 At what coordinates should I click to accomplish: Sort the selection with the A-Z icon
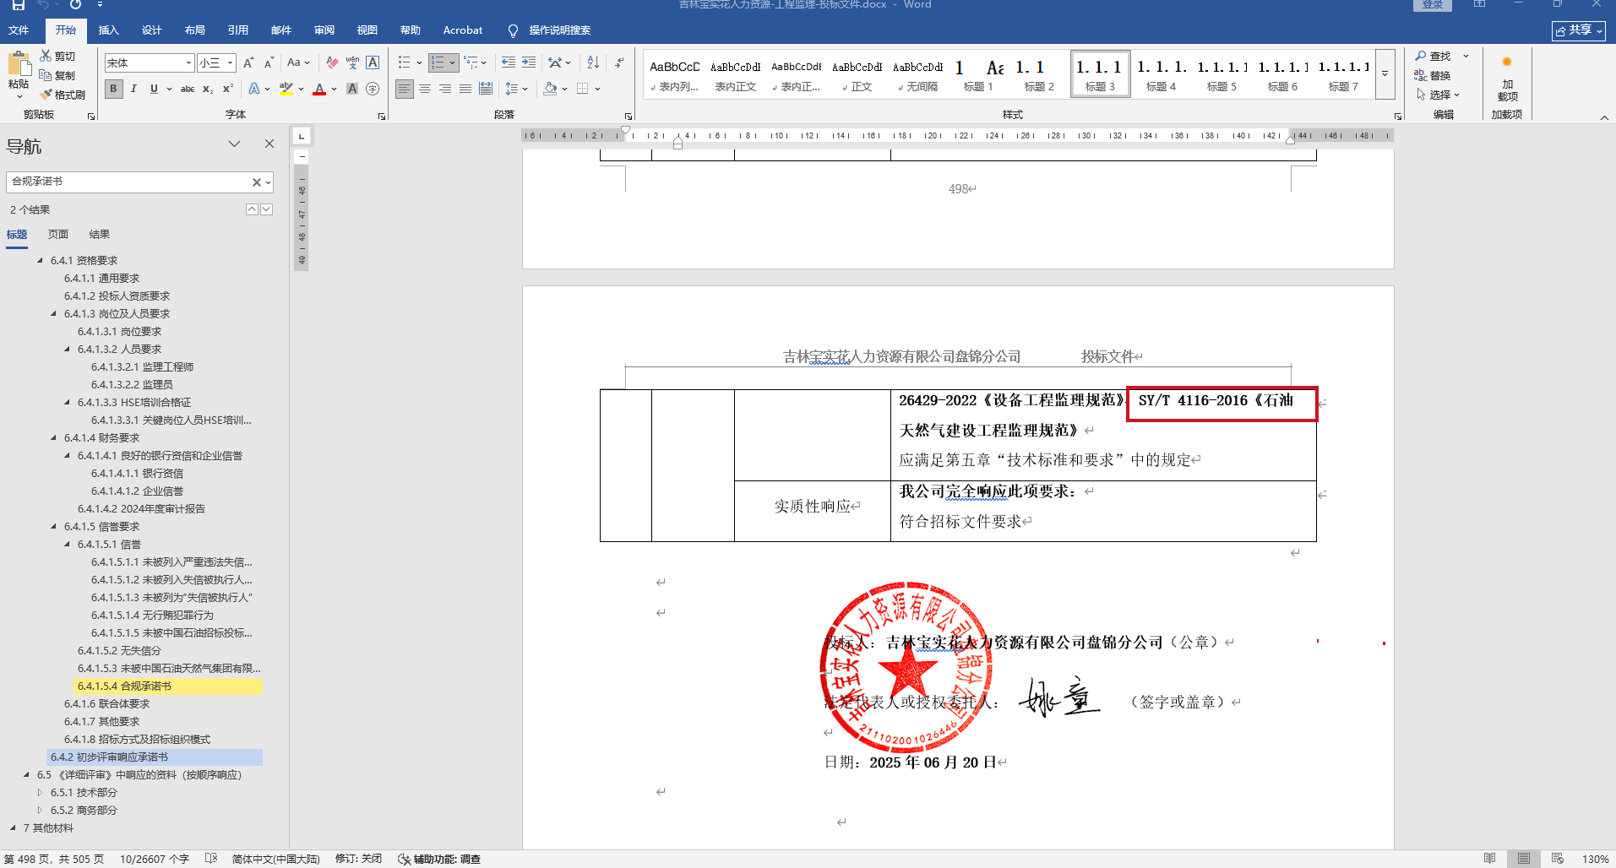[x=593, y=62]
